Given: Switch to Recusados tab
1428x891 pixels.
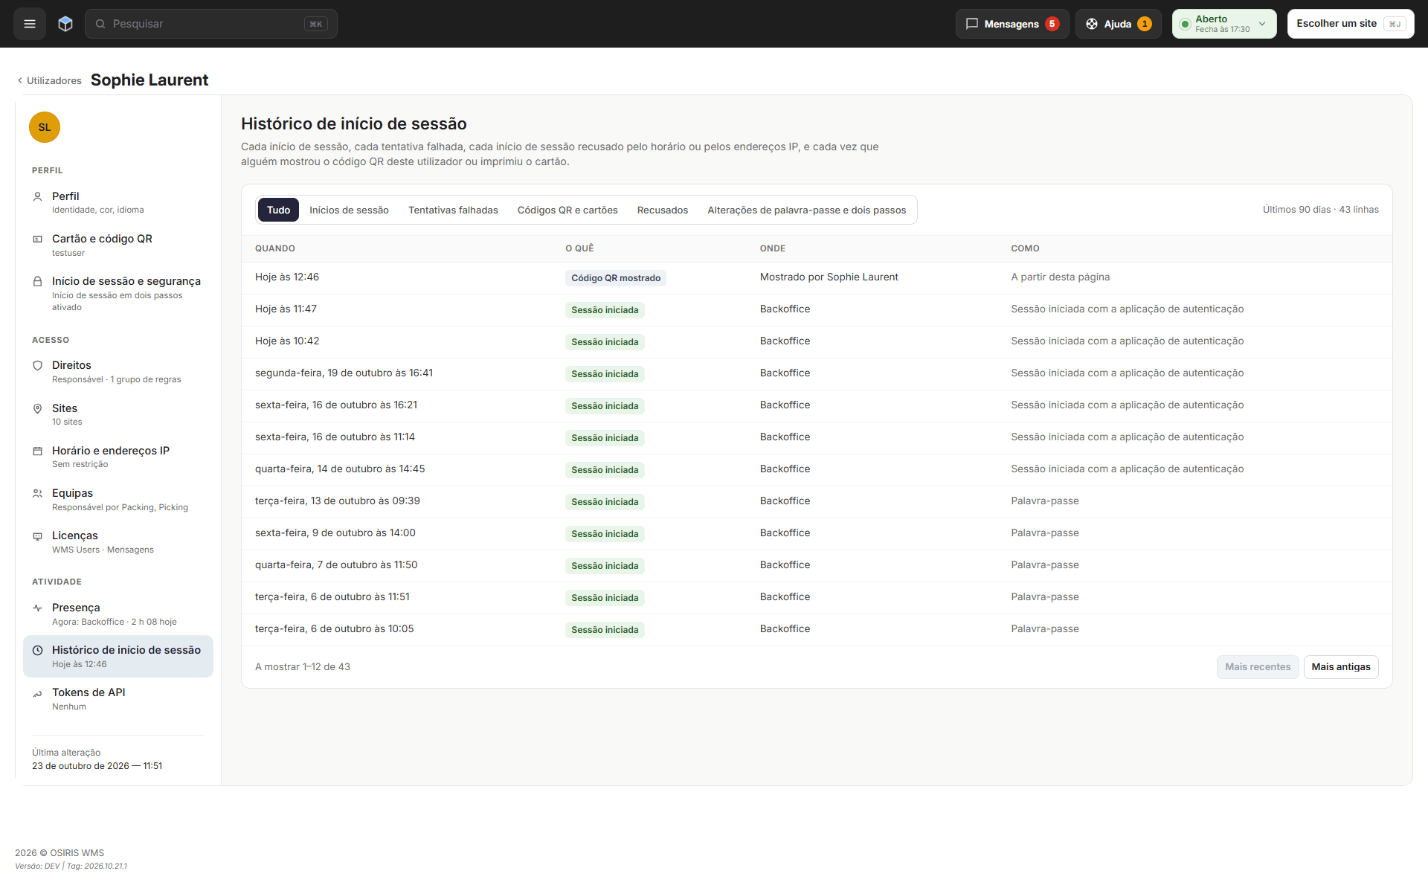Looking at the screenshot, I should (x=662, y=210).
